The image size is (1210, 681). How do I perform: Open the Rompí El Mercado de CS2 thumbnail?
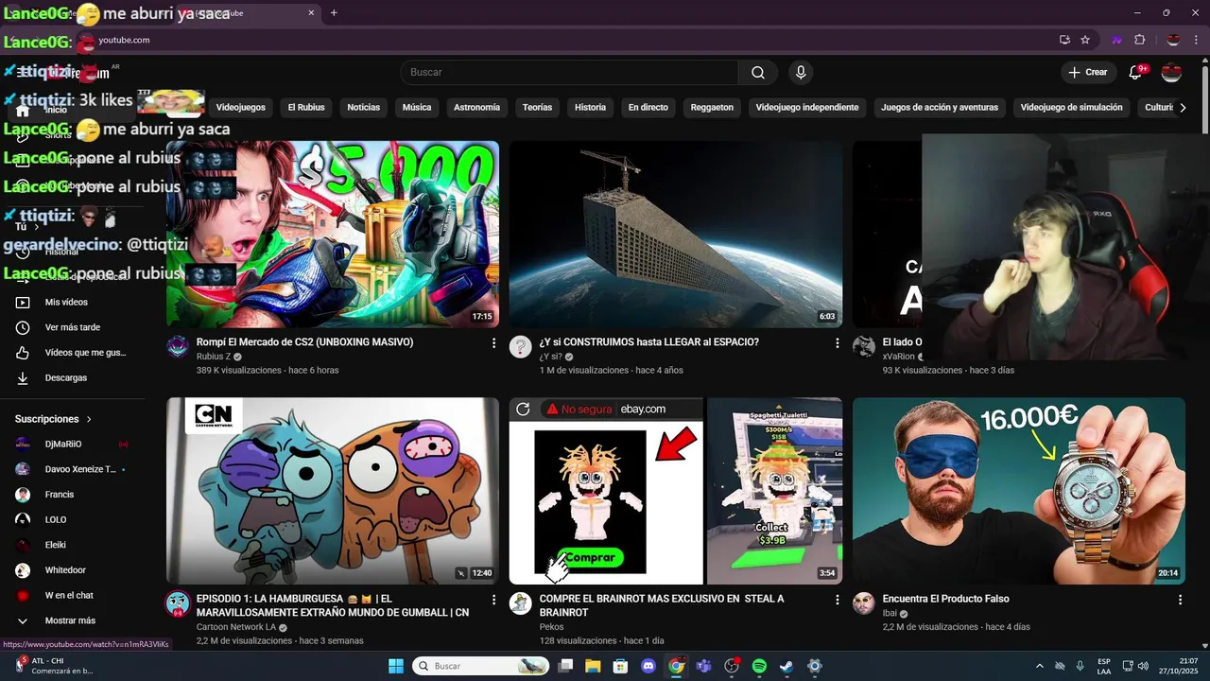coord(333,234)
